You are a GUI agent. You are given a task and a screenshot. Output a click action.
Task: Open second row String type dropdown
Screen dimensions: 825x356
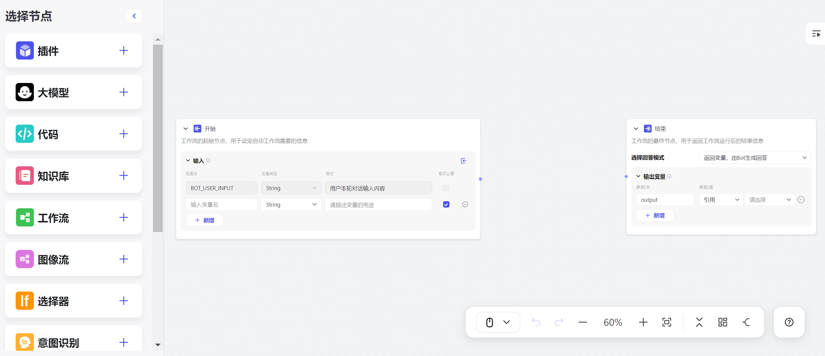click(291, 205)
